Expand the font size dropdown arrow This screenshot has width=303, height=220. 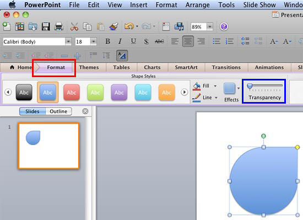pos(94,41)
